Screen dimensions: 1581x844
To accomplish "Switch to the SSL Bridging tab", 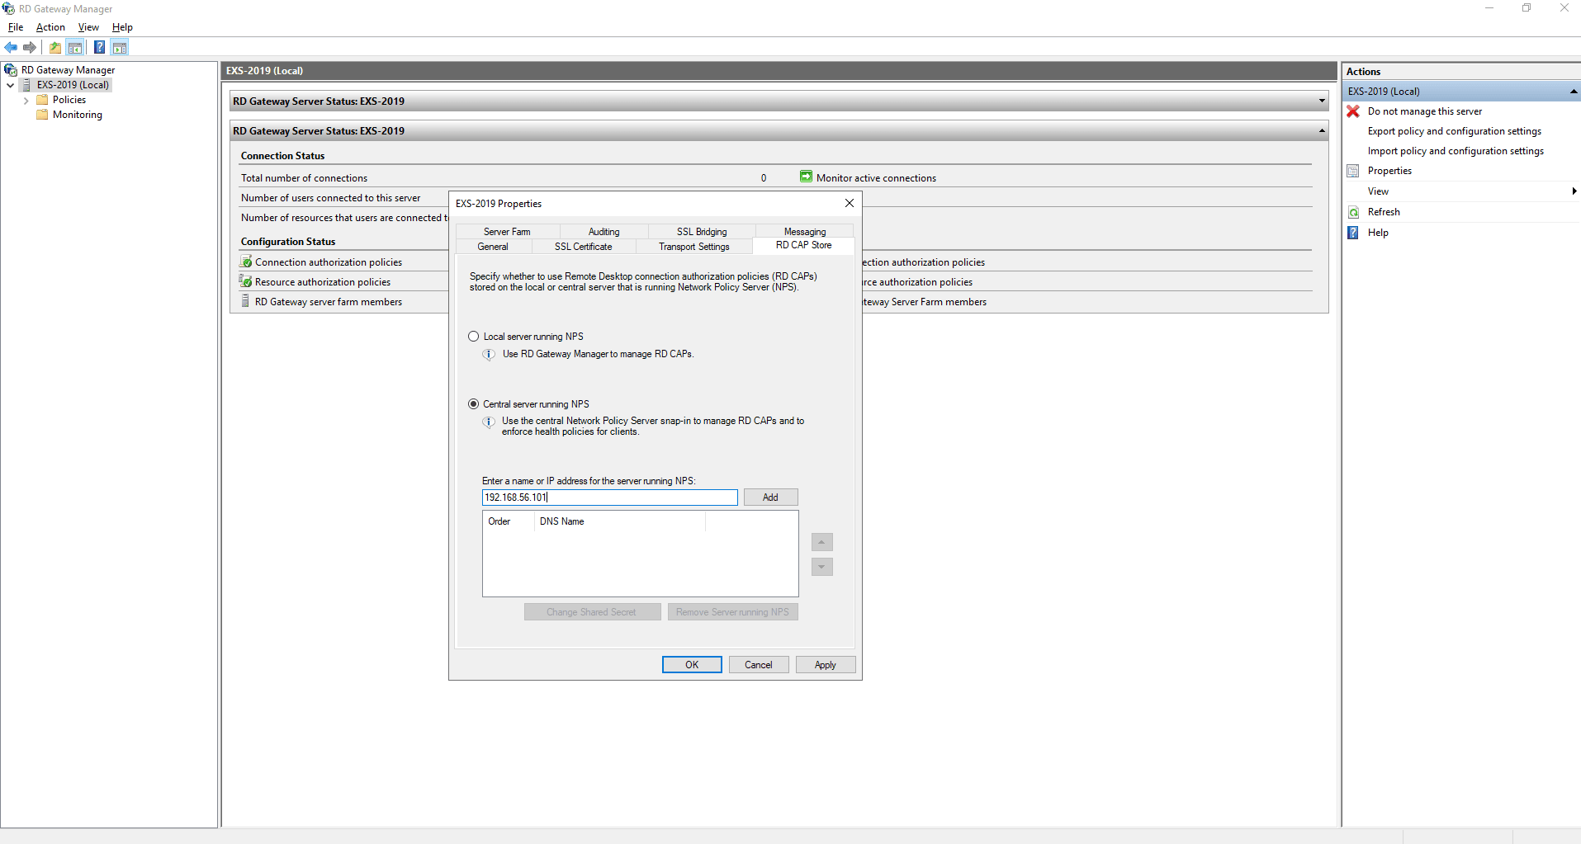I will (702, 232).
